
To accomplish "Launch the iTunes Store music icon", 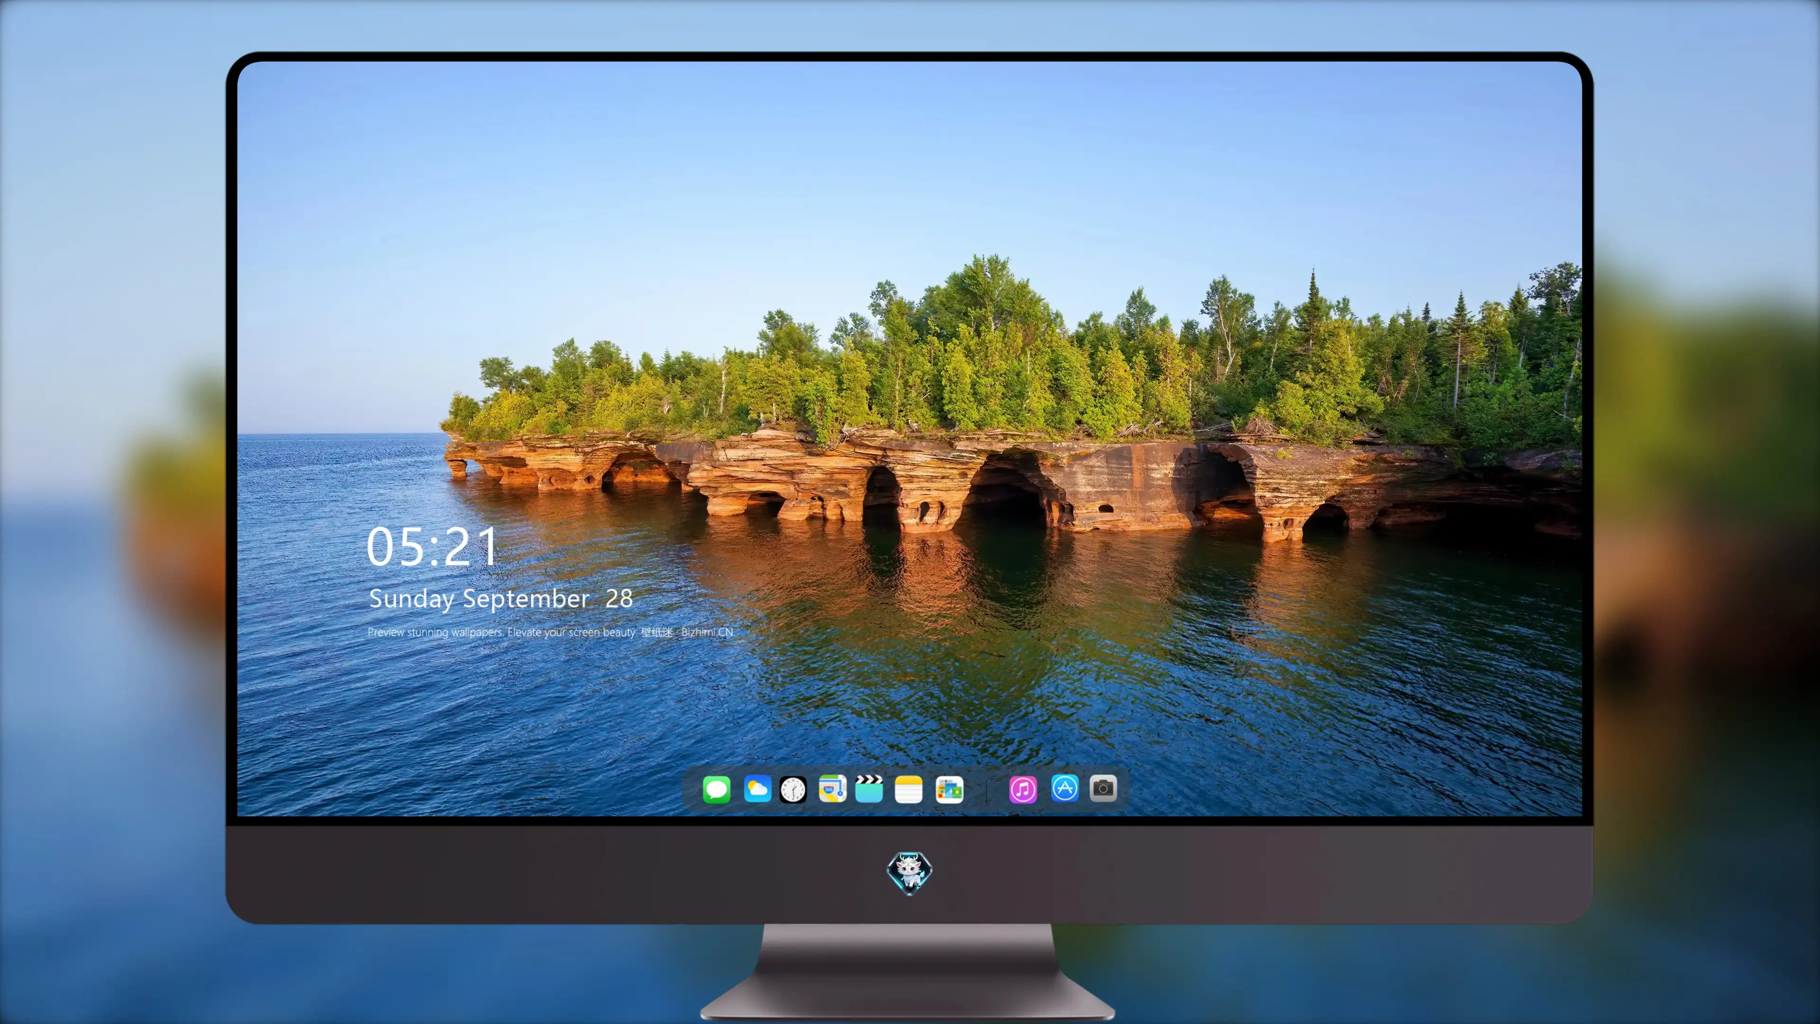I will pyautogui.click(x=1023, y=789).
